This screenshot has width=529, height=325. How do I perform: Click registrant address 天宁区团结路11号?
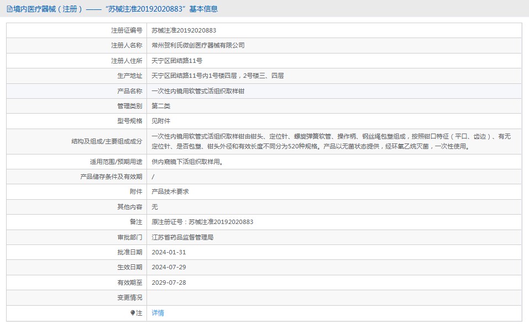[x=177, y=61]
